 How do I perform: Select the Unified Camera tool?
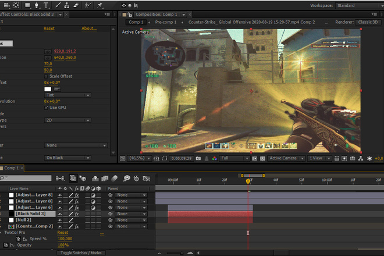6,5
